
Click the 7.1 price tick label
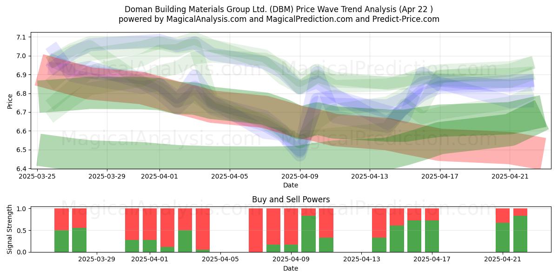(x=22, y=37)
